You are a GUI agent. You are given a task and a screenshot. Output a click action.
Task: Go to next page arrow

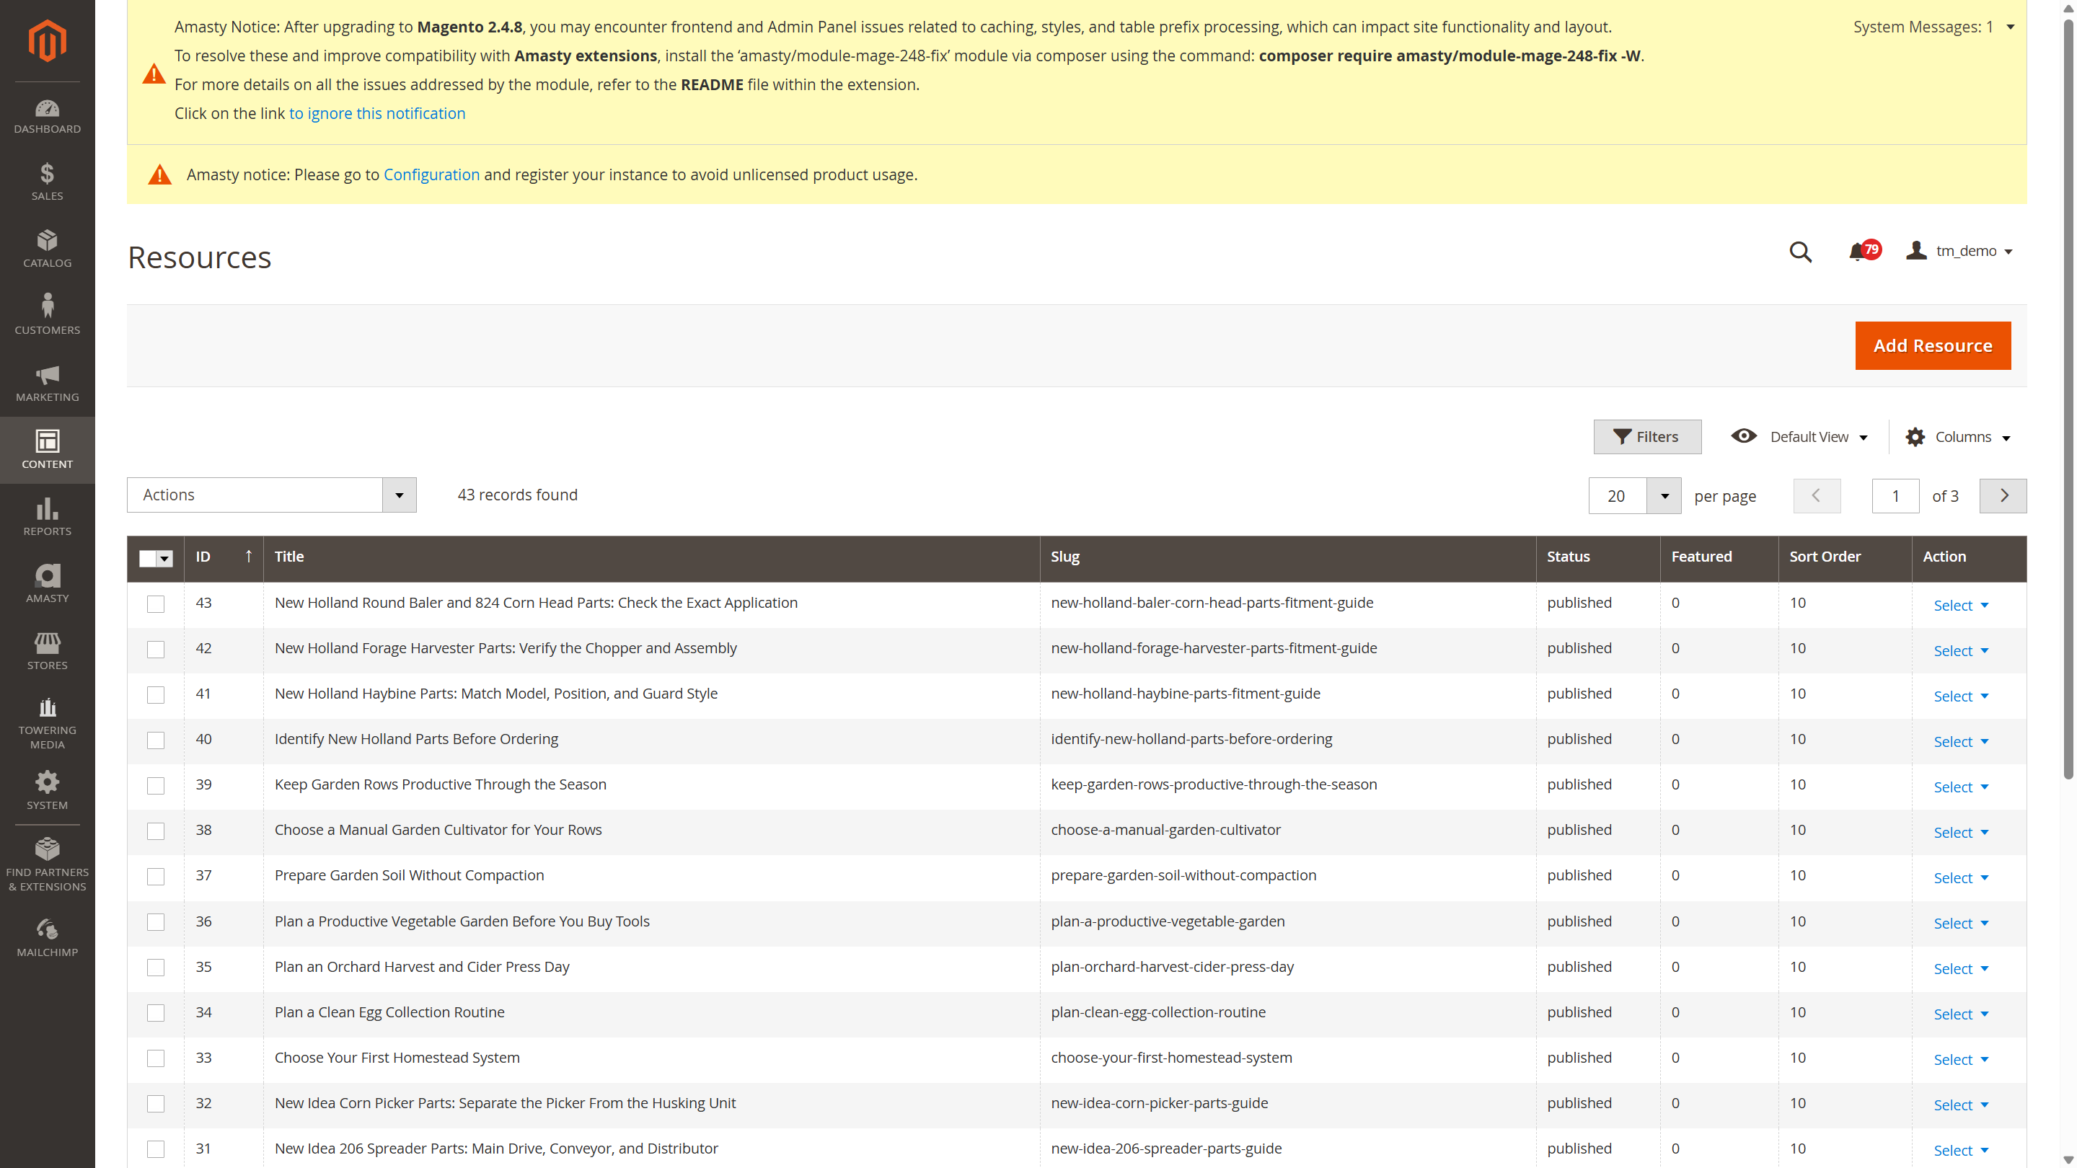coord(2003,496)
